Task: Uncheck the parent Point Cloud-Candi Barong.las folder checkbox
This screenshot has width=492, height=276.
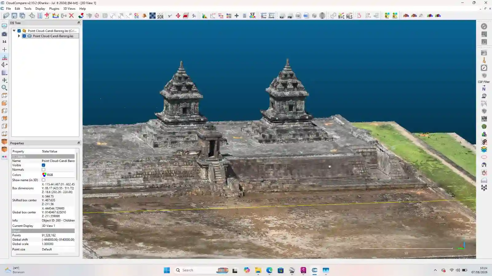Action: 19,31
